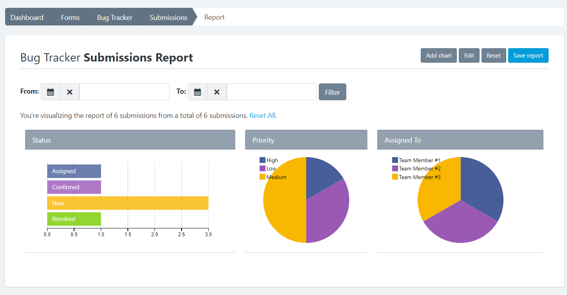The height and width of the screenshot is (295, 567).
Task: Clear the From date field
Action: coord(70,92)
